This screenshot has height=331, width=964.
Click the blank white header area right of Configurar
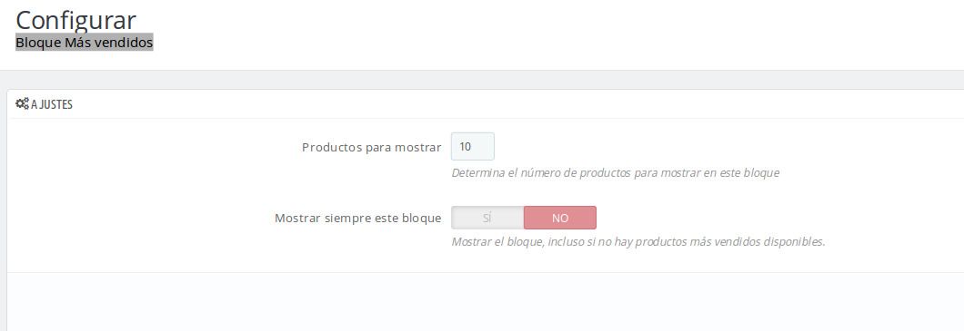click(x=553, y=31)
